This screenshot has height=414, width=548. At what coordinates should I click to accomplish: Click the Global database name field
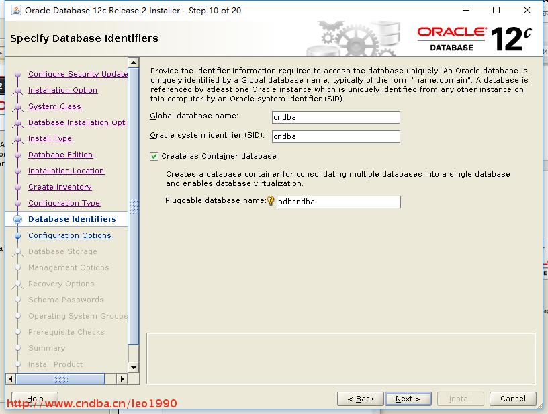point(336,117)
